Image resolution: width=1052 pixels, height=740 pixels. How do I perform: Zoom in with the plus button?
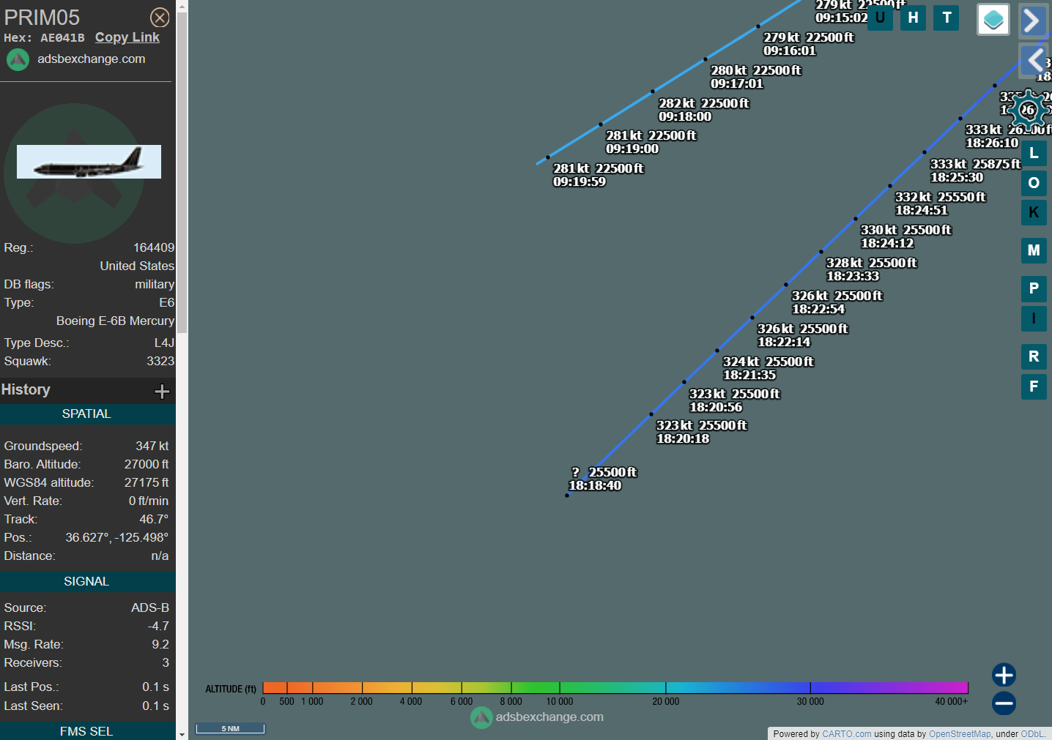coord(1004,675)
